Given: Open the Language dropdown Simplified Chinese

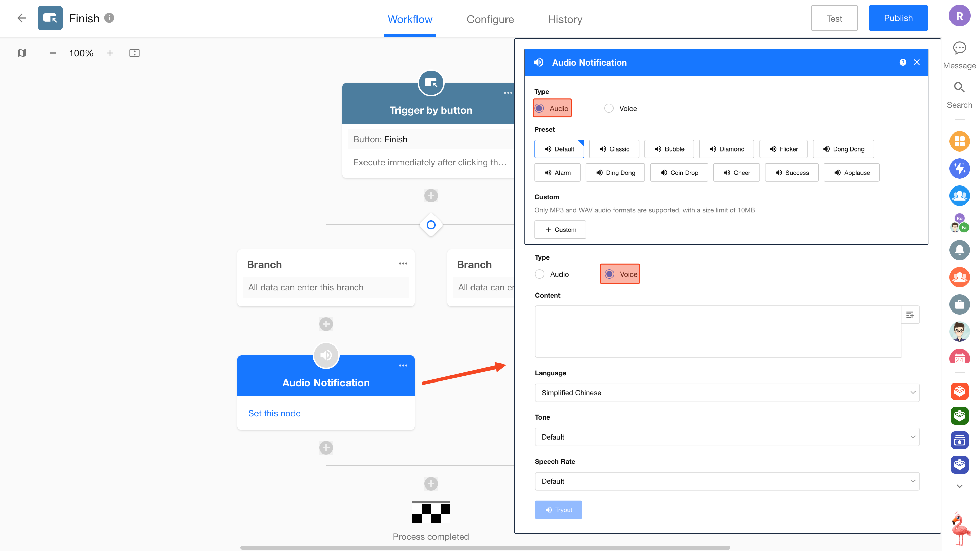Looking at the screenshot, I should pyautogui.click(x=727, y=393).
